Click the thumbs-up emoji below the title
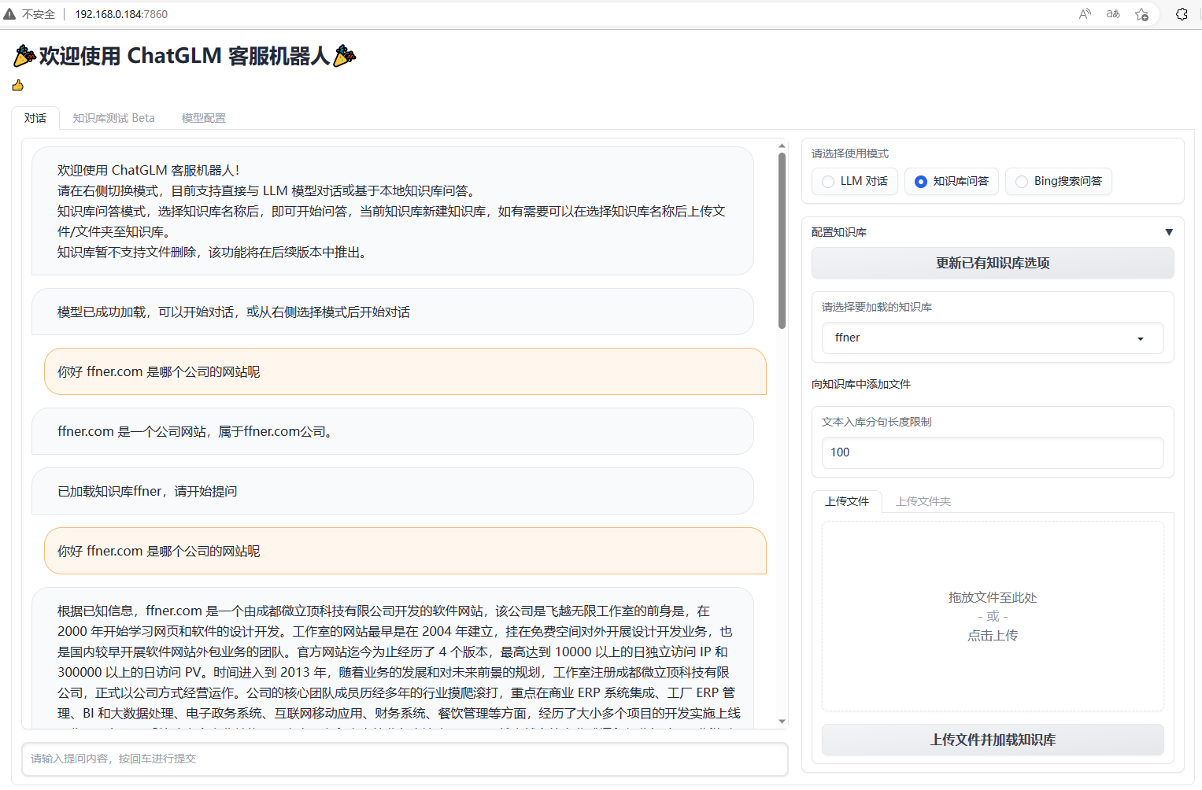The height and width of the screenshot is (790, 1202). [x=17, y=85]
